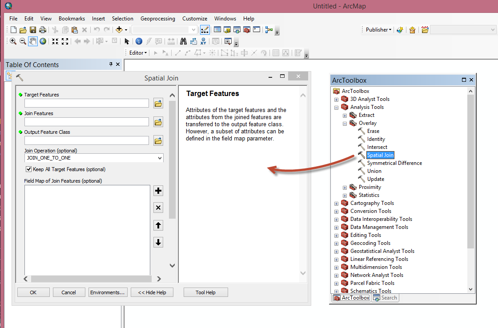Expand the Cartography Tools toolbox
This screenshot has height=328, width=498.
click(336, 204)
